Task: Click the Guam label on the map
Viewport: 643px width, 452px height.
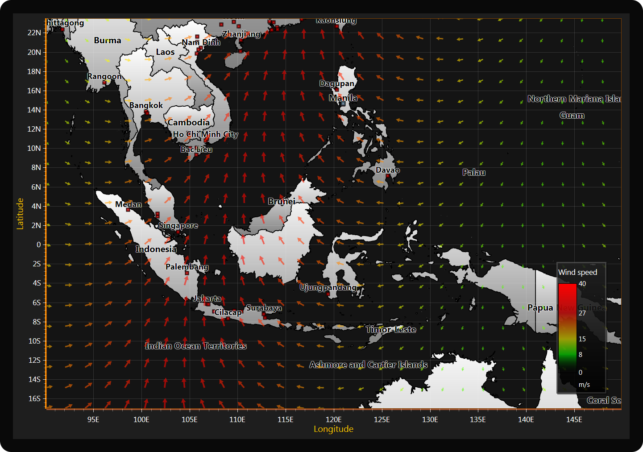Action: 572,115
